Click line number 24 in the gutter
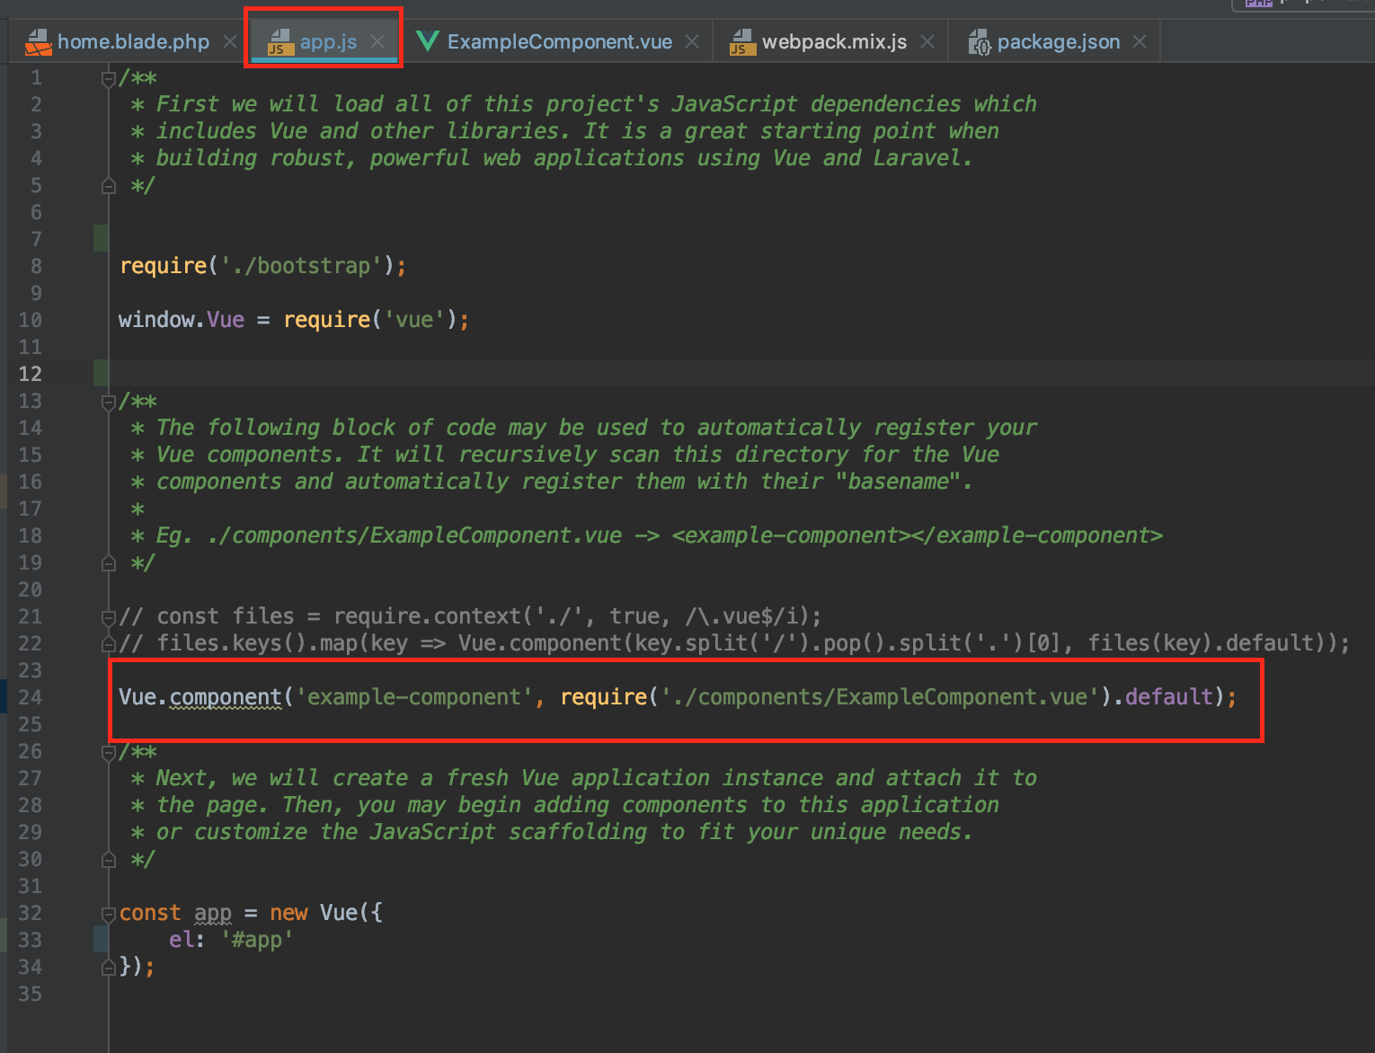 (x=31, y=697)
